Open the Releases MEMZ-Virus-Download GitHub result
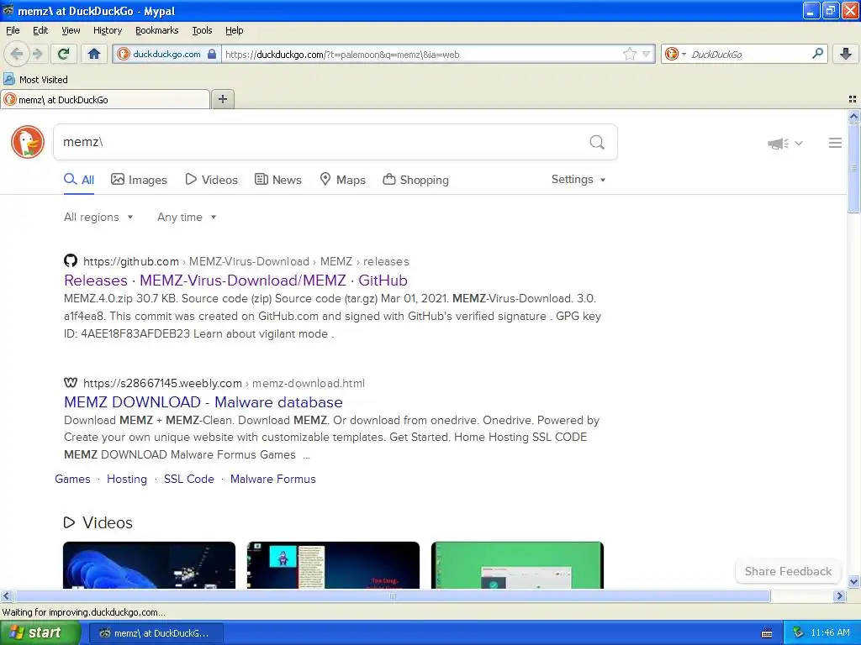This screenshot has height=645, width=861. point(235,281)
